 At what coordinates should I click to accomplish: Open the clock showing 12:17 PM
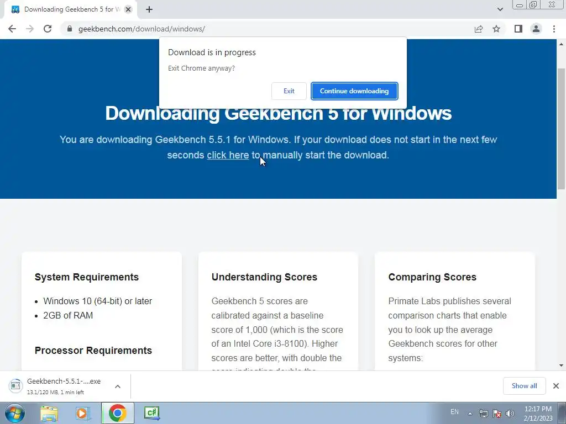538,414
